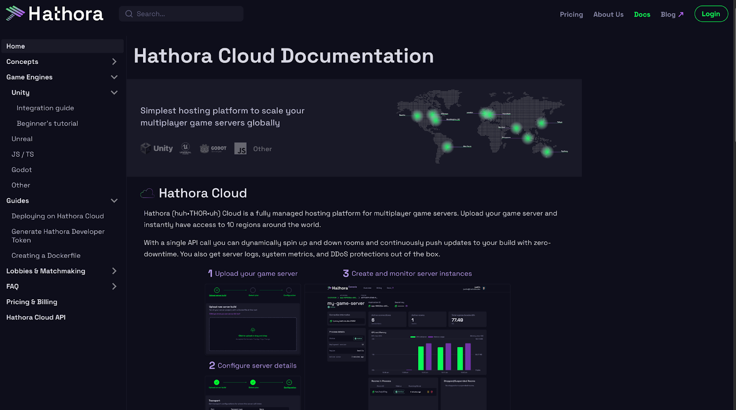Screen dimensions: 736x410
Task: Open the About Us nav item
Action: click(x=608, y=14)
